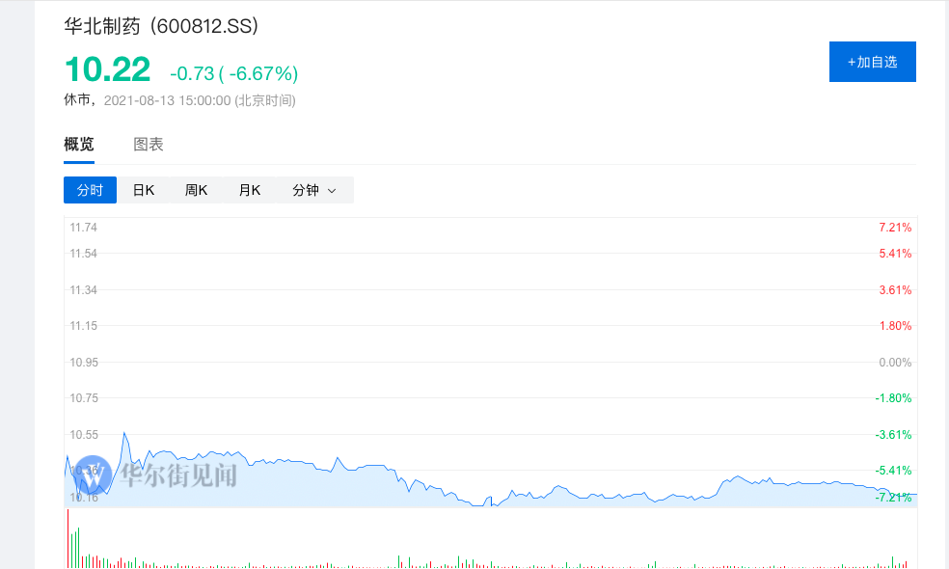The width and height of the screenshot is (949, 569).
Task: Switch to 周K chart view
Action: click(x=196, y=190)
